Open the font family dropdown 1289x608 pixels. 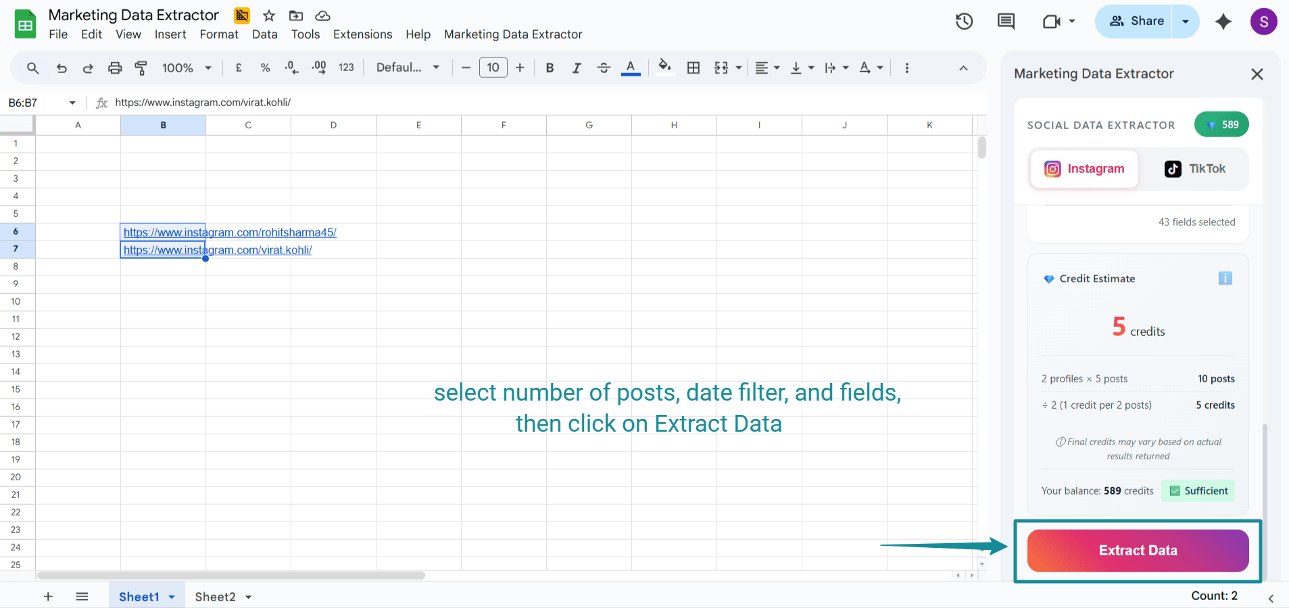(408, 68)
